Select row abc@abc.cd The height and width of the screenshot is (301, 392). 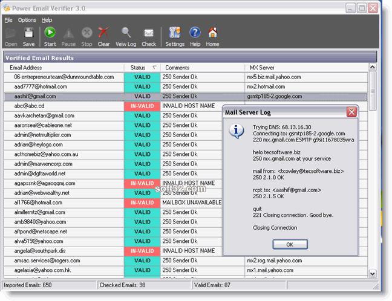(113, 106)
